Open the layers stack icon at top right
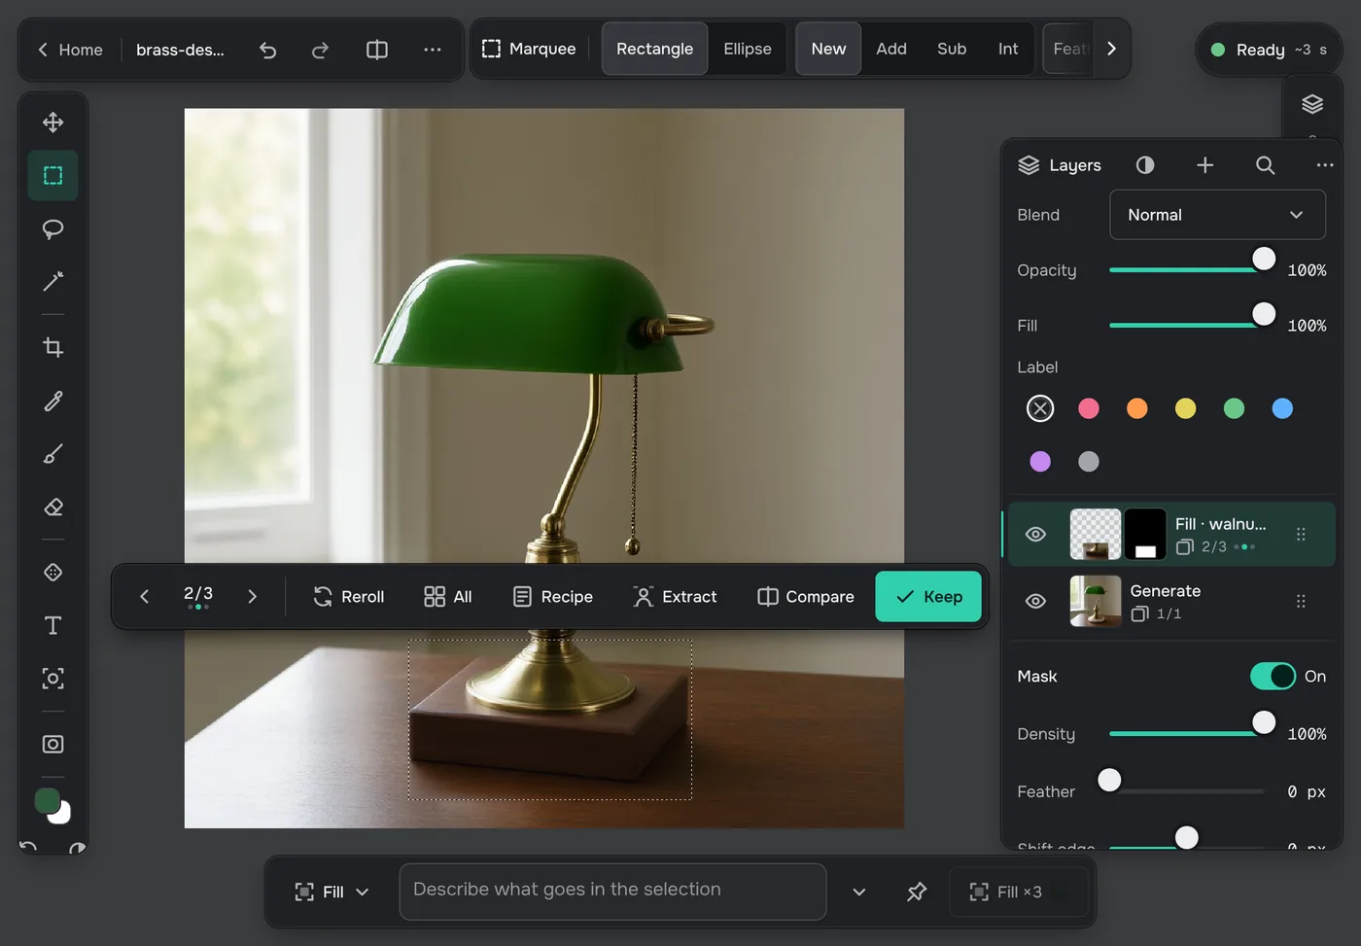The height and width of the screenshot is (946, 1361). point(1312,104)
